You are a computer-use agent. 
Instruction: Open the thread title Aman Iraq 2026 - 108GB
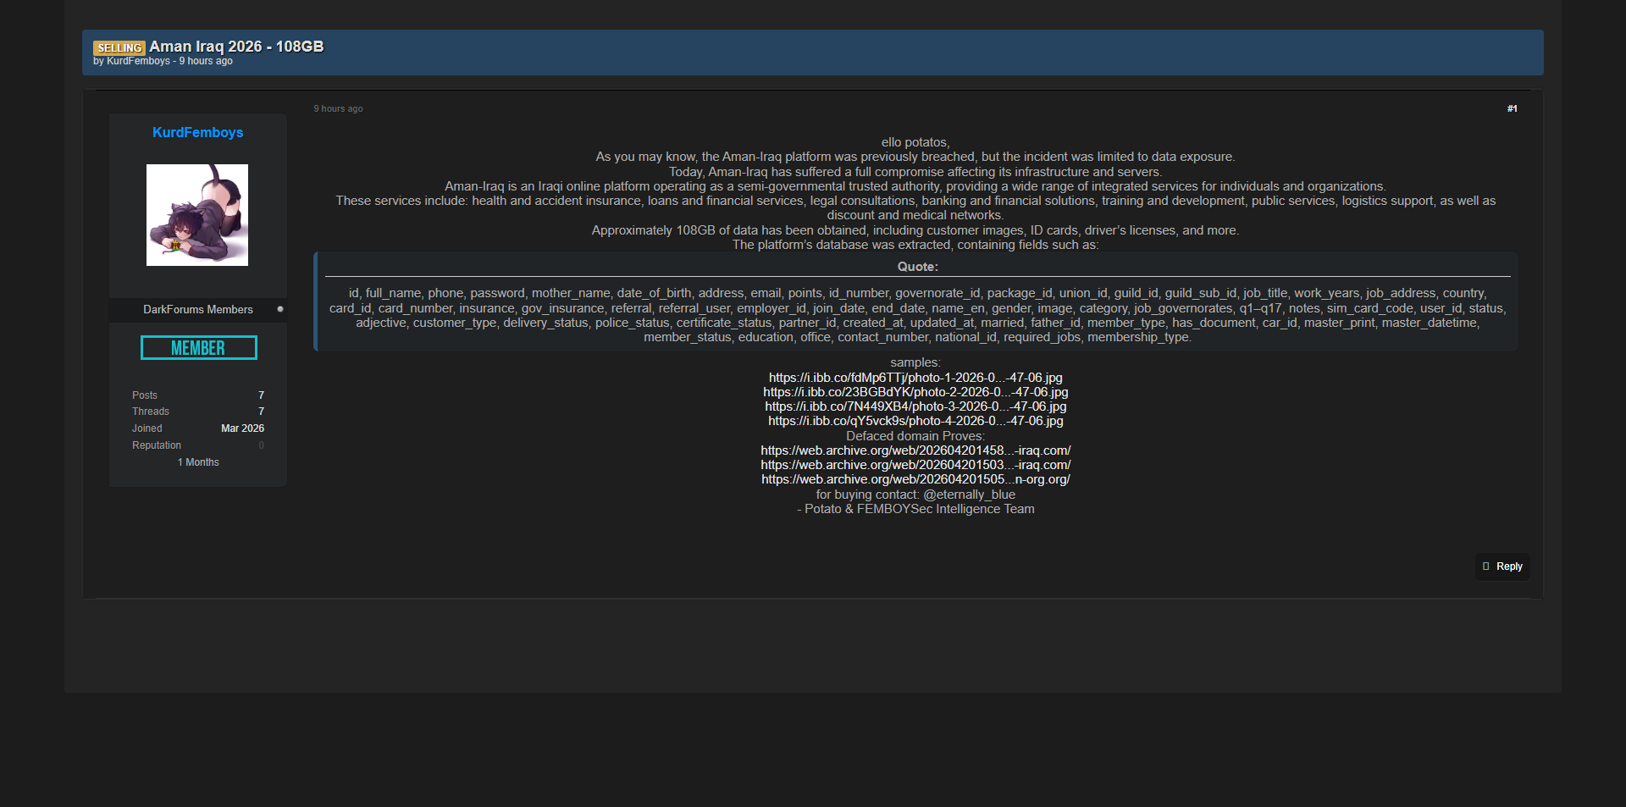coord(236,47)
